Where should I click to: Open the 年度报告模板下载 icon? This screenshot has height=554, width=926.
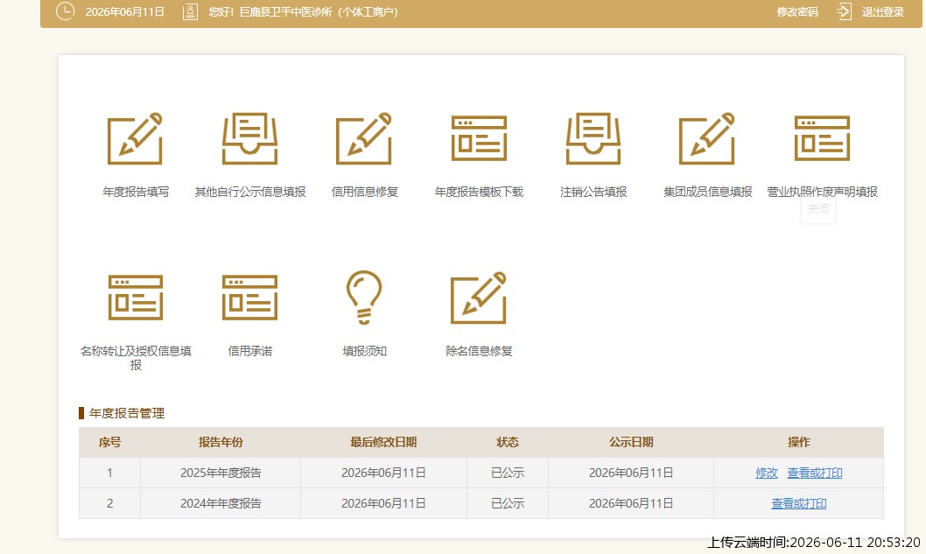point(479,138)
